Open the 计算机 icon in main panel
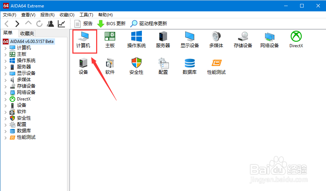The width and height of the screenshot is (326, 191). 83,40
